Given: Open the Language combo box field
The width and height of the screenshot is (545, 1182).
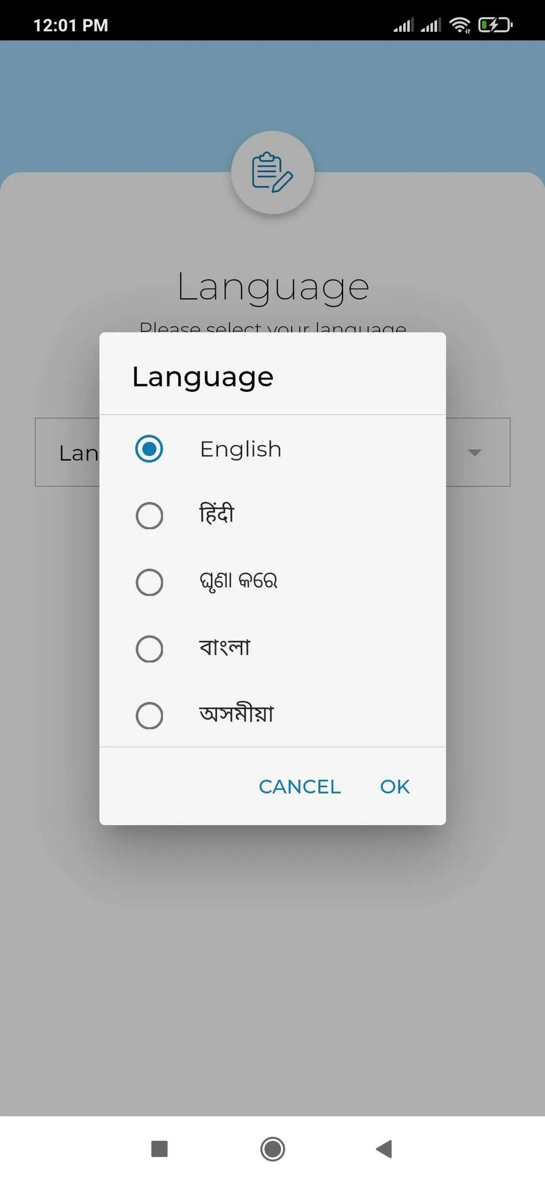Looking at the screenshot, I should 68,452.
